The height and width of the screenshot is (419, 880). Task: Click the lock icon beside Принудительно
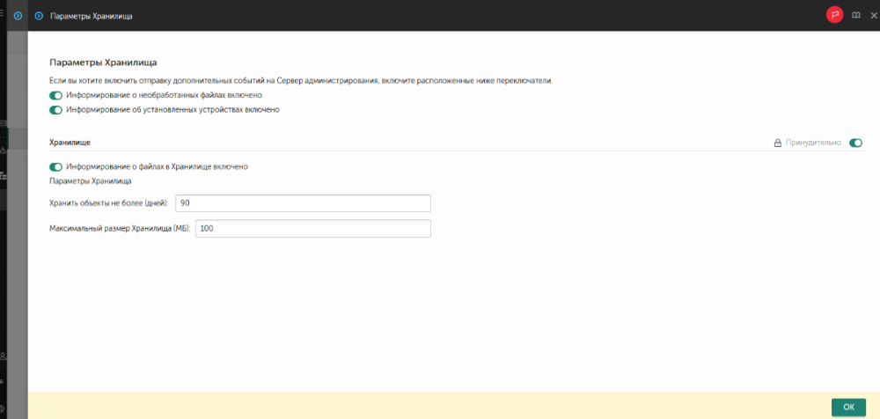(x=778, y=143)
